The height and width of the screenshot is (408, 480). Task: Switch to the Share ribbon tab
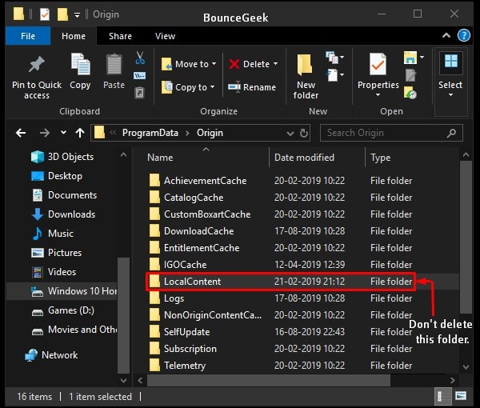point(120,36)
